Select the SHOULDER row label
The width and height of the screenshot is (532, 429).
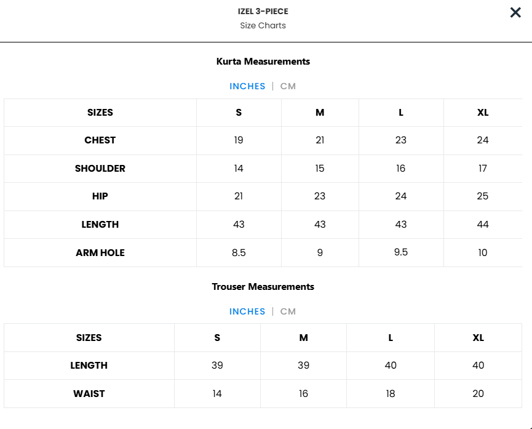click(100, 169)
